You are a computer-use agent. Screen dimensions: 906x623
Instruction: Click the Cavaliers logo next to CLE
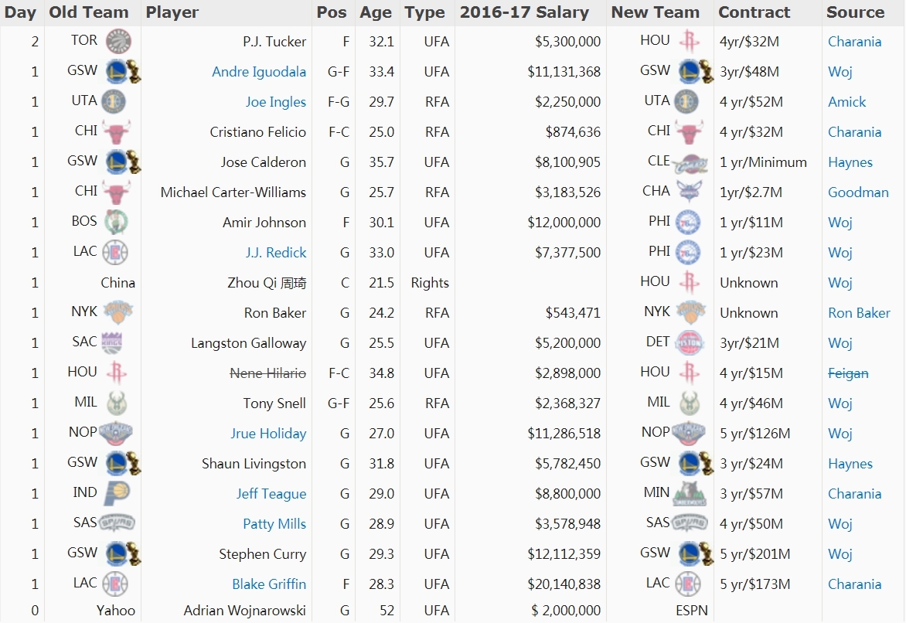[x=689, y=162]
